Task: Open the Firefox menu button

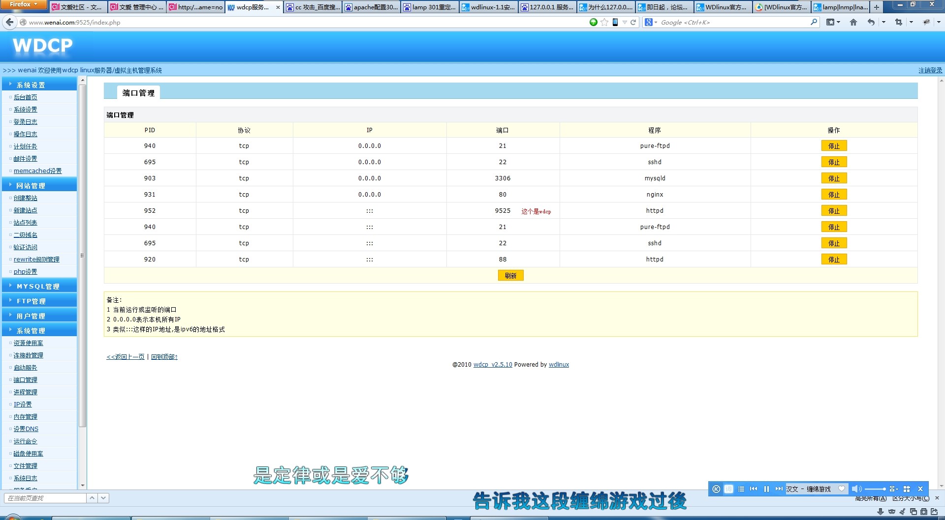Action: coord(23,4)
